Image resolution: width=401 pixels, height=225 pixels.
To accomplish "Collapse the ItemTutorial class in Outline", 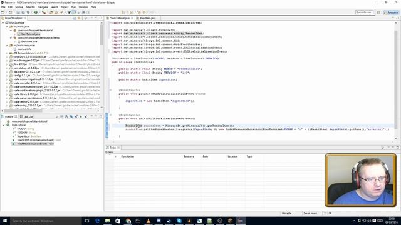I will pos(4,125).
